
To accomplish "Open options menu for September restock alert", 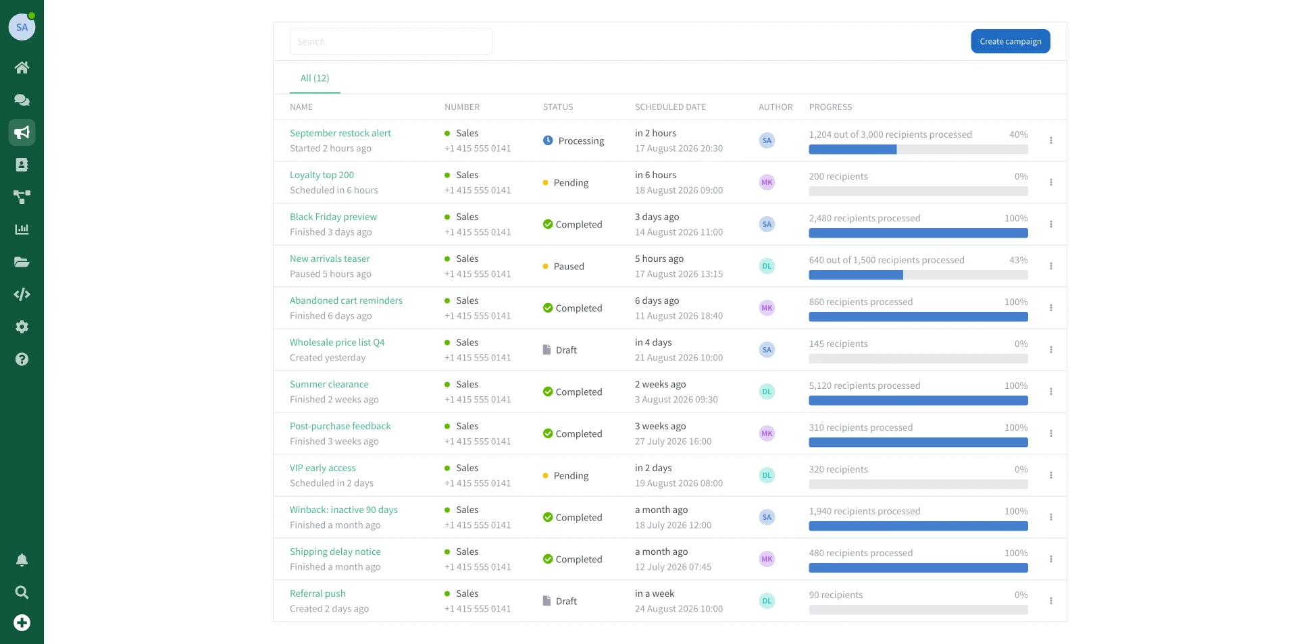I will (1051, 140).
